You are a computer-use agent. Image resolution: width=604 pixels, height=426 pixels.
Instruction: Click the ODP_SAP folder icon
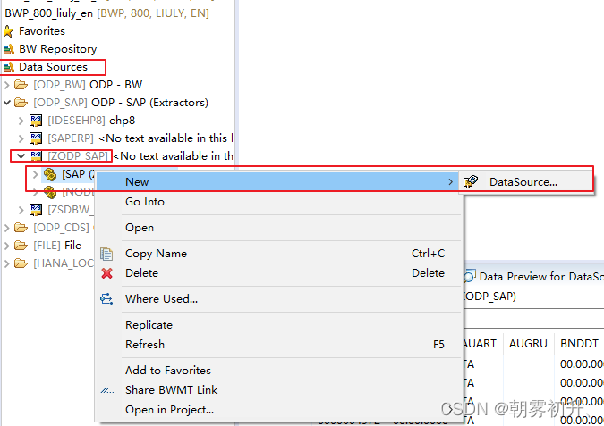(x=21, y=103)
